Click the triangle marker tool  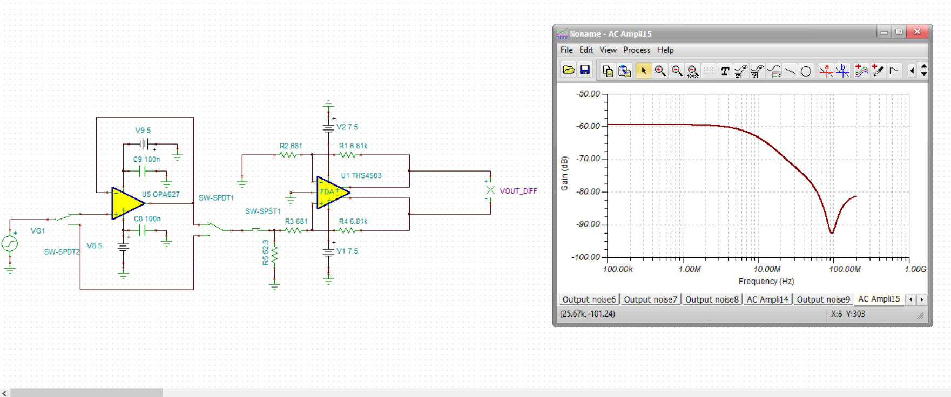tap(894, 71)
